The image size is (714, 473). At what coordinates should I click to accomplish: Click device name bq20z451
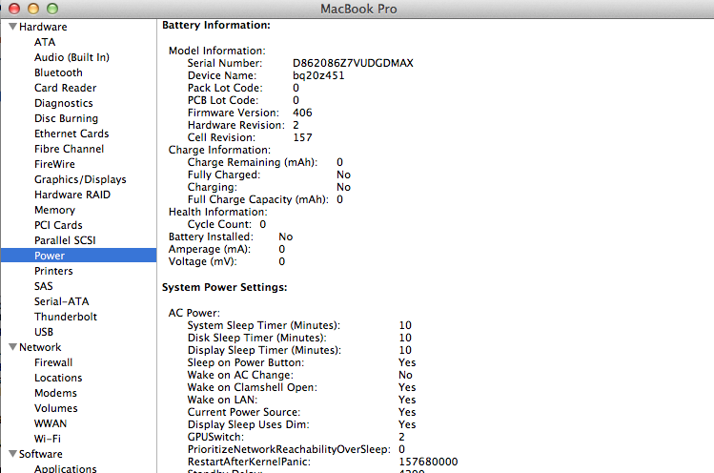[318, 75]
